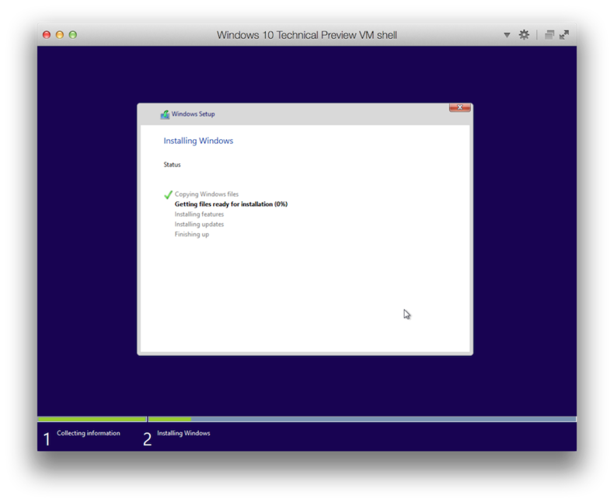Click step 1 'Collecting information' label
This screenshot has height=503, width=614.
pos(88,433)
